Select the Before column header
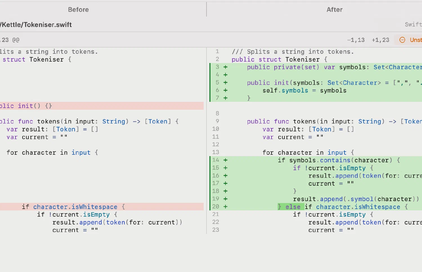The width and height of the screenshot is (422, 272). pyautogui.click(x=78, y=10)
